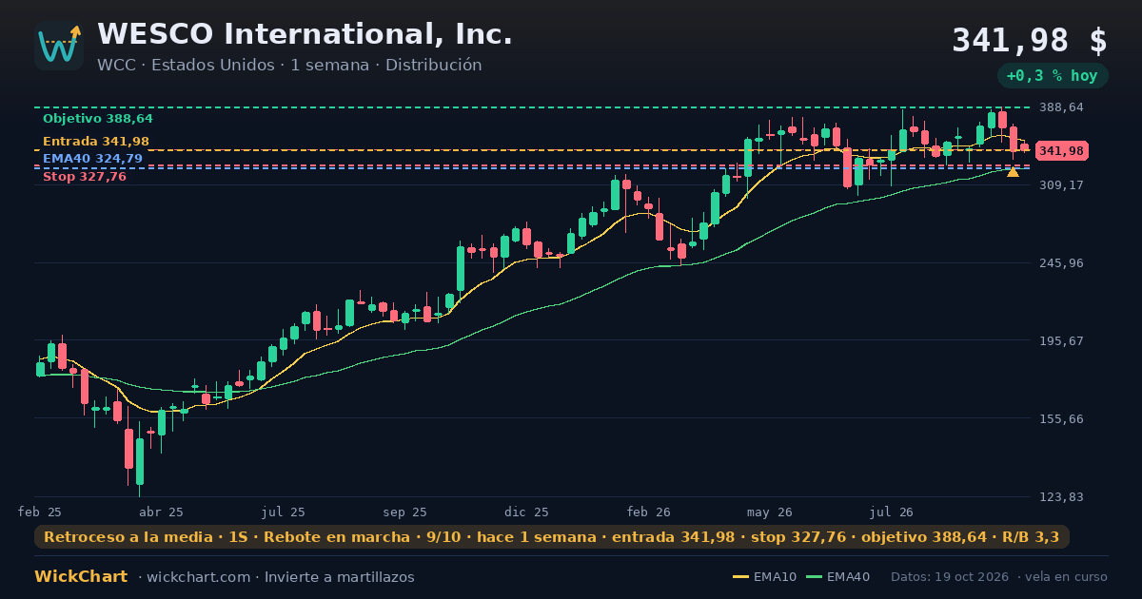
Task: Click the large 341,98 $ price
Action: click(x=1030, y=41)
